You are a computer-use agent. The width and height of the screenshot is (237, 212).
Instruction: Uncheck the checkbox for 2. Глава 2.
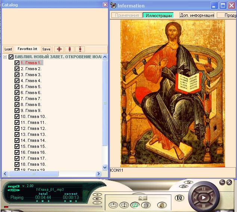click(x=17, y=69)
